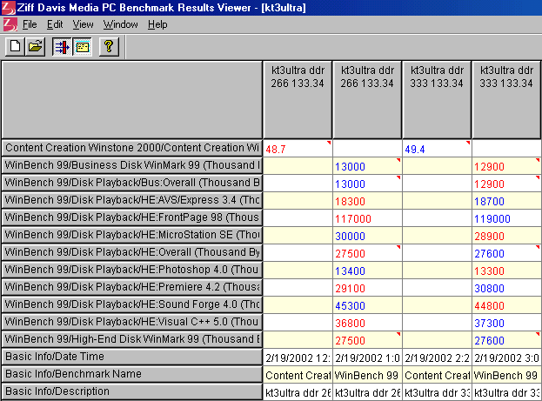Click the 30000 MicroStation SE cell
The width and height of the screenshot is (542, 401).
367,236
